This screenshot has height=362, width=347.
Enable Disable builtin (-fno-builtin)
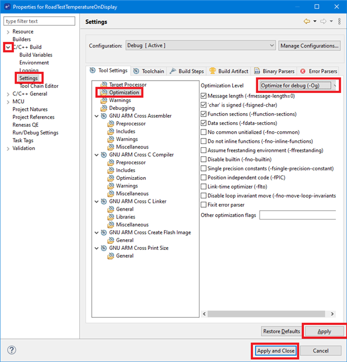203,159
